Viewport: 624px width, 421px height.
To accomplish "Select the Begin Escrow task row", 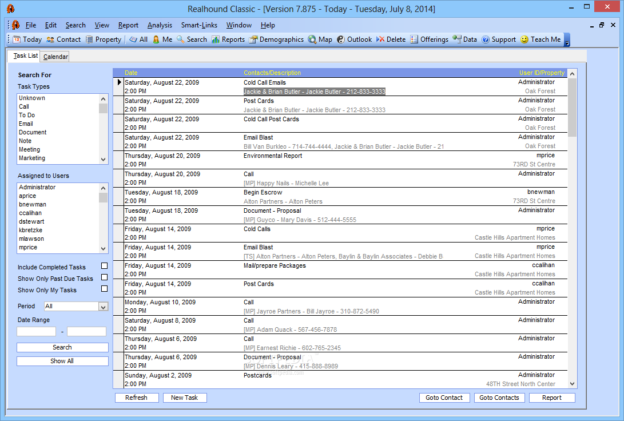I will click(x=340, y=197).
